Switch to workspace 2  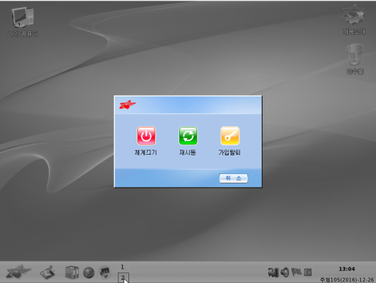coord(123,277)
